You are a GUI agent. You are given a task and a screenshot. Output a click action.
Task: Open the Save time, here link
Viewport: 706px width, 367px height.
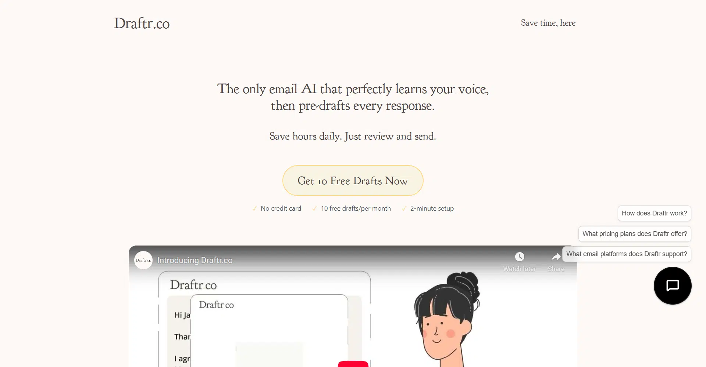click(x=548, y=23)
